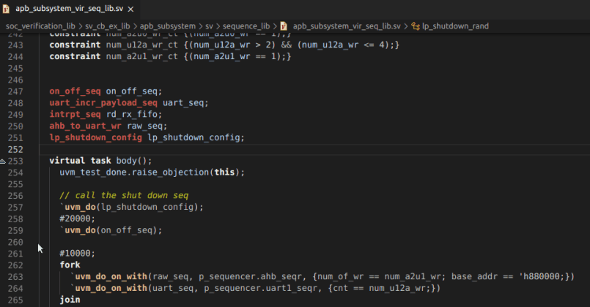Open apb_subsystem breadcrumb folder
590x307 pixels.
coord(170,26)
